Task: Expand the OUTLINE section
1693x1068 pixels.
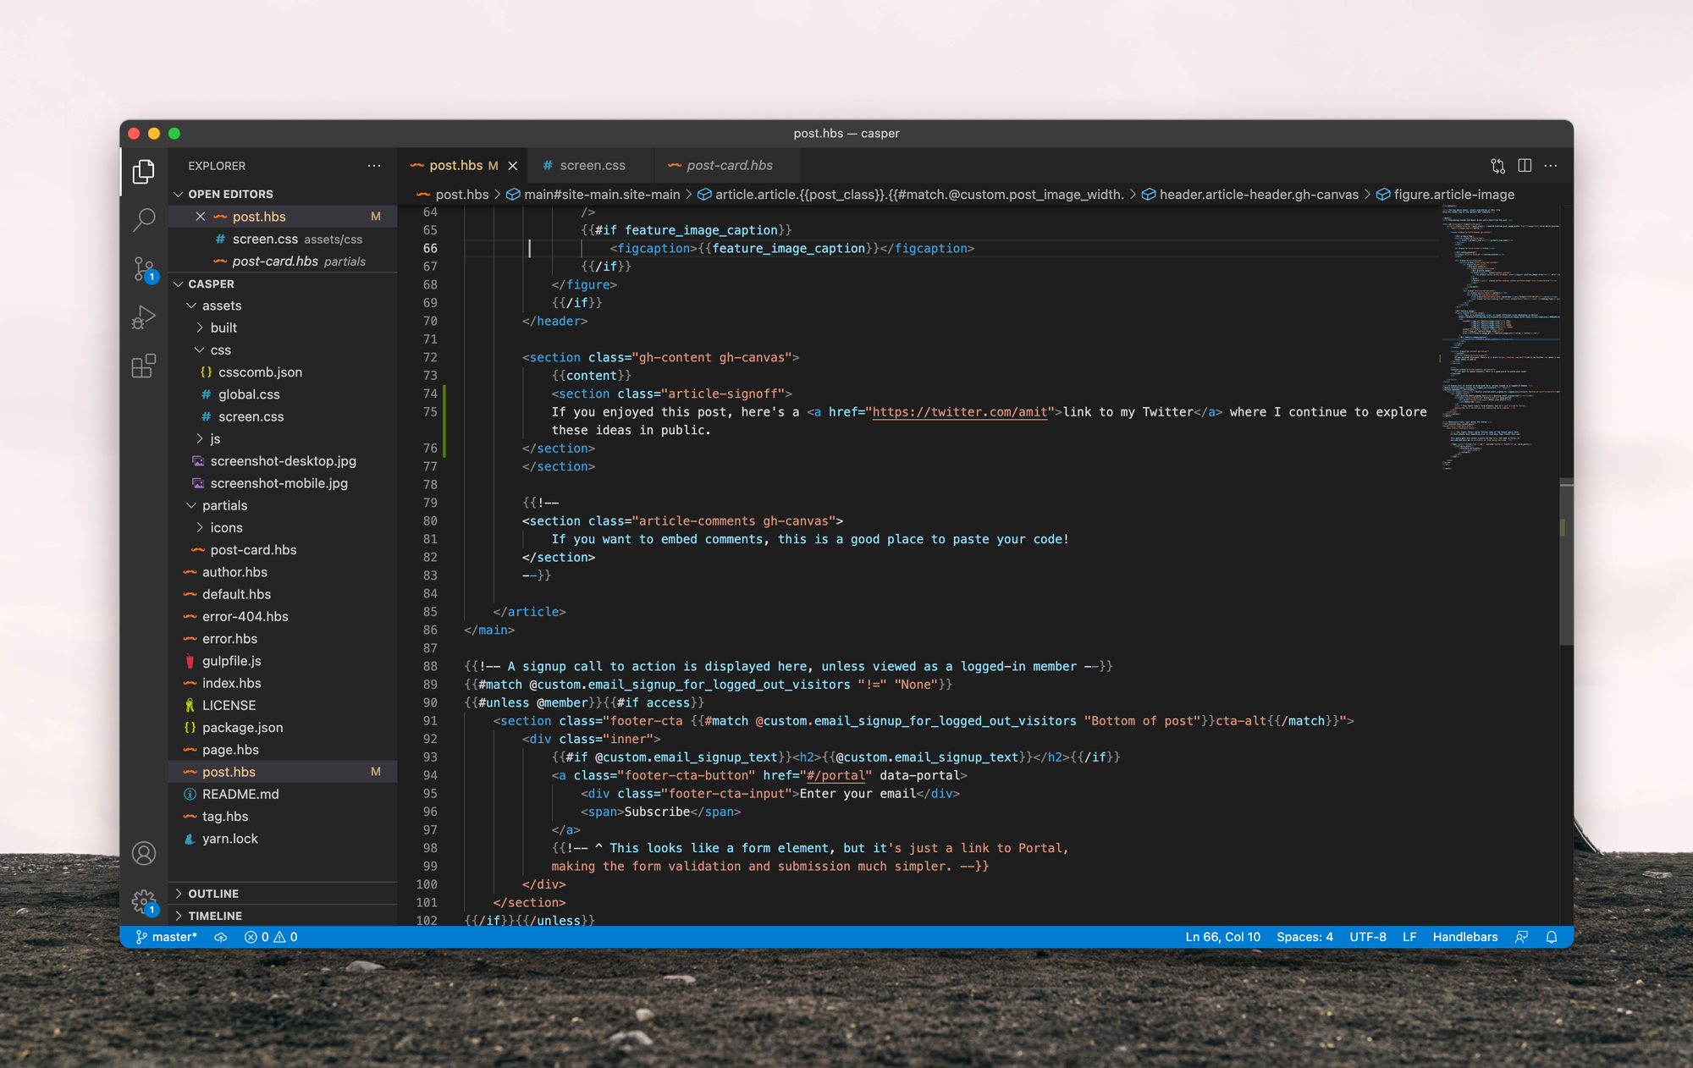Action: [x=213, y=894]
